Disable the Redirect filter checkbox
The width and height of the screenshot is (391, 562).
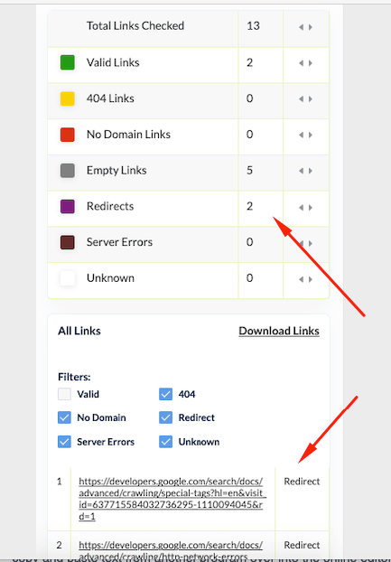pos(165,417)
